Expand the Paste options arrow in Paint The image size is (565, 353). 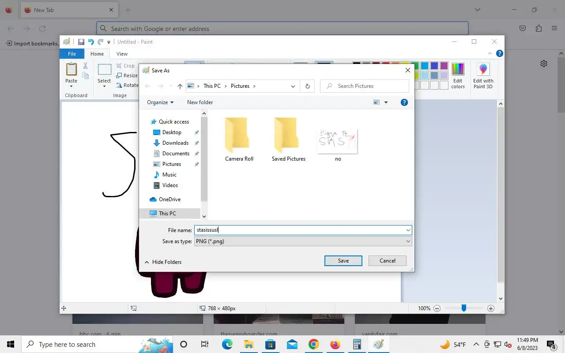click(71, 86)
